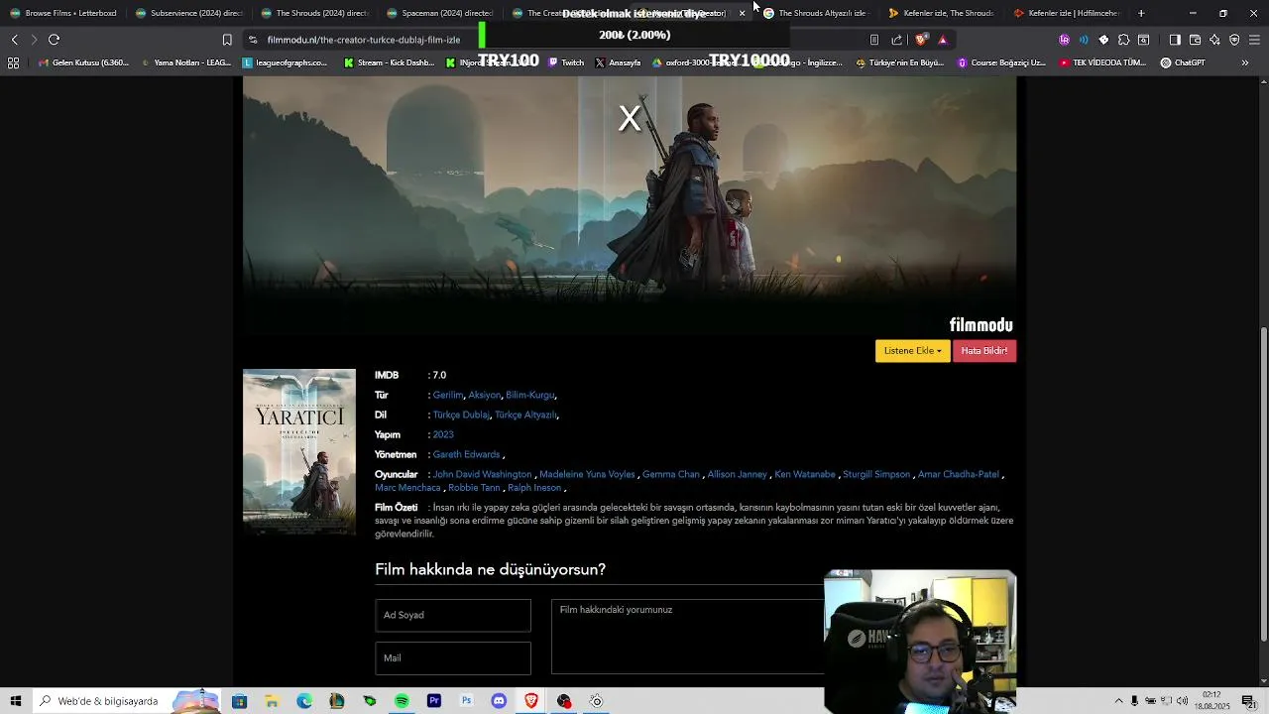Click the Yaratıcı movie poster thumbnail
1269x714 pixels.
tap(299, 452)
